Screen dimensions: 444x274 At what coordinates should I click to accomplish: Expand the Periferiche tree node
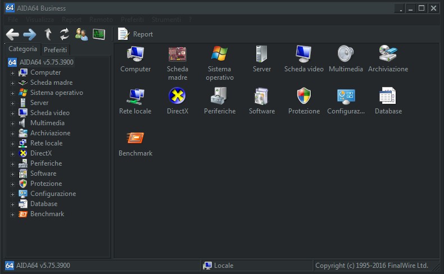[12, 164]
